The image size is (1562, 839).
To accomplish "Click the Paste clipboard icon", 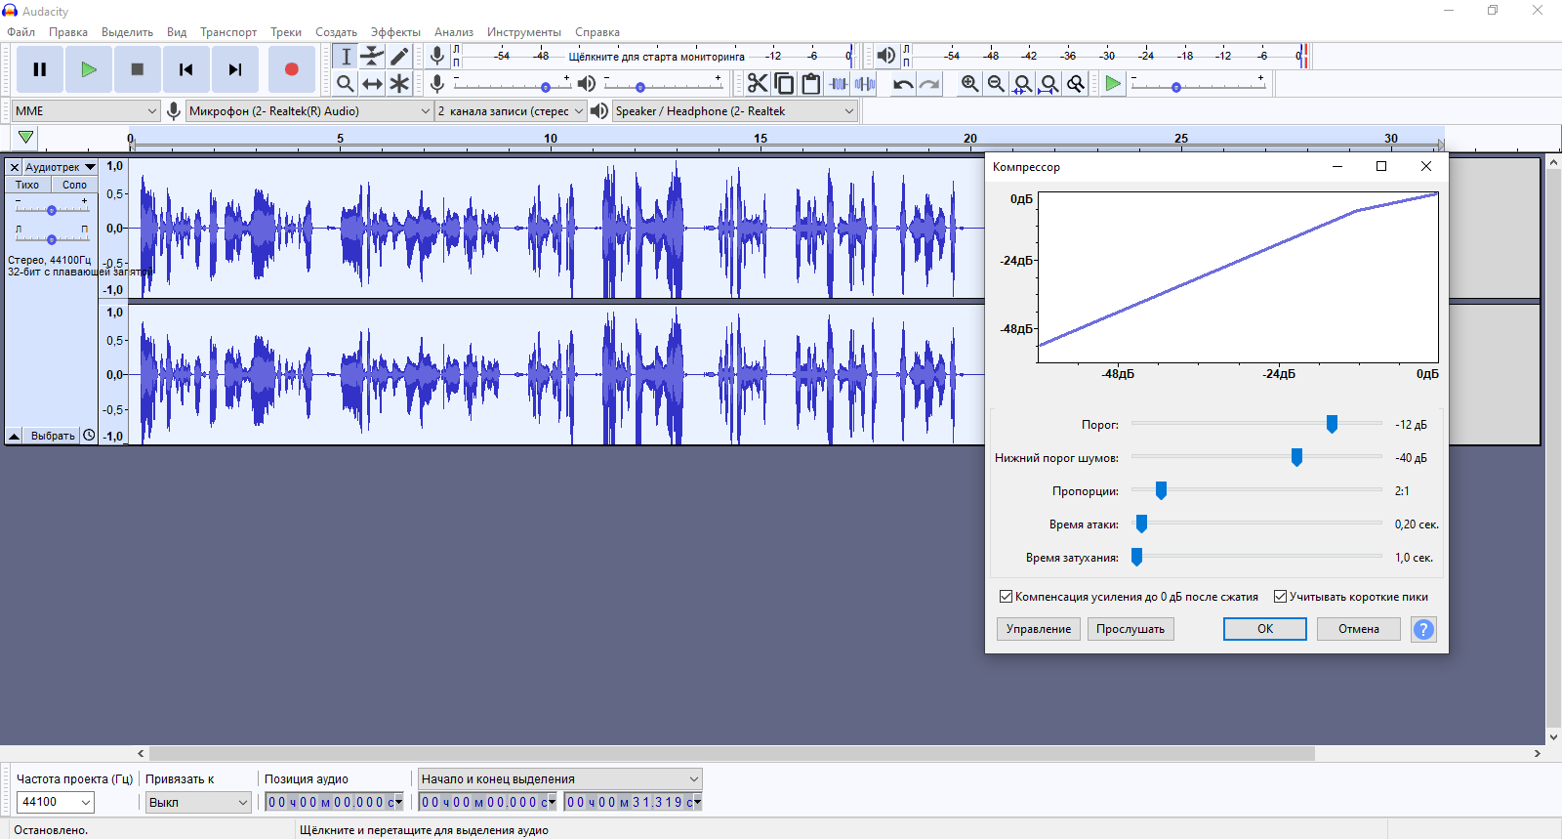I will 810,84.
